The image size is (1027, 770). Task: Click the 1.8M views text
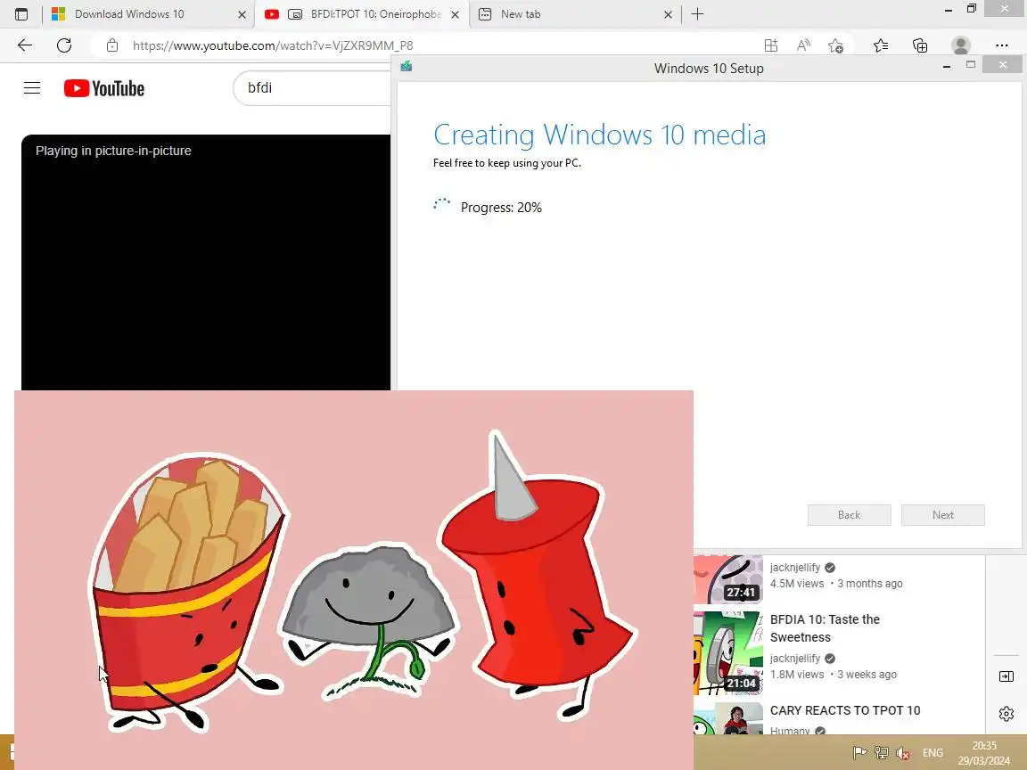[x=796, y=675]
